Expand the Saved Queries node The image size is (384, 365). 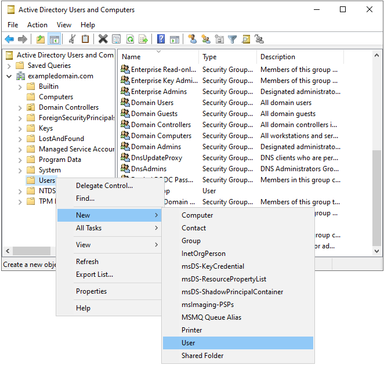[x=9, y=66]
